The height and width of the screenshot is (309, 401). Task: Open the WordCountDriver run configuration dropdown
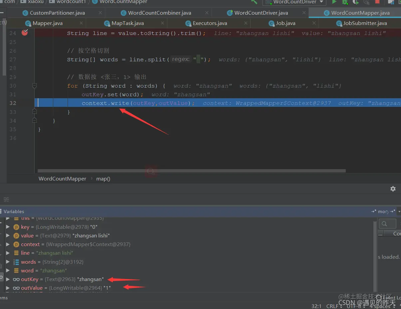coord(295,2)
